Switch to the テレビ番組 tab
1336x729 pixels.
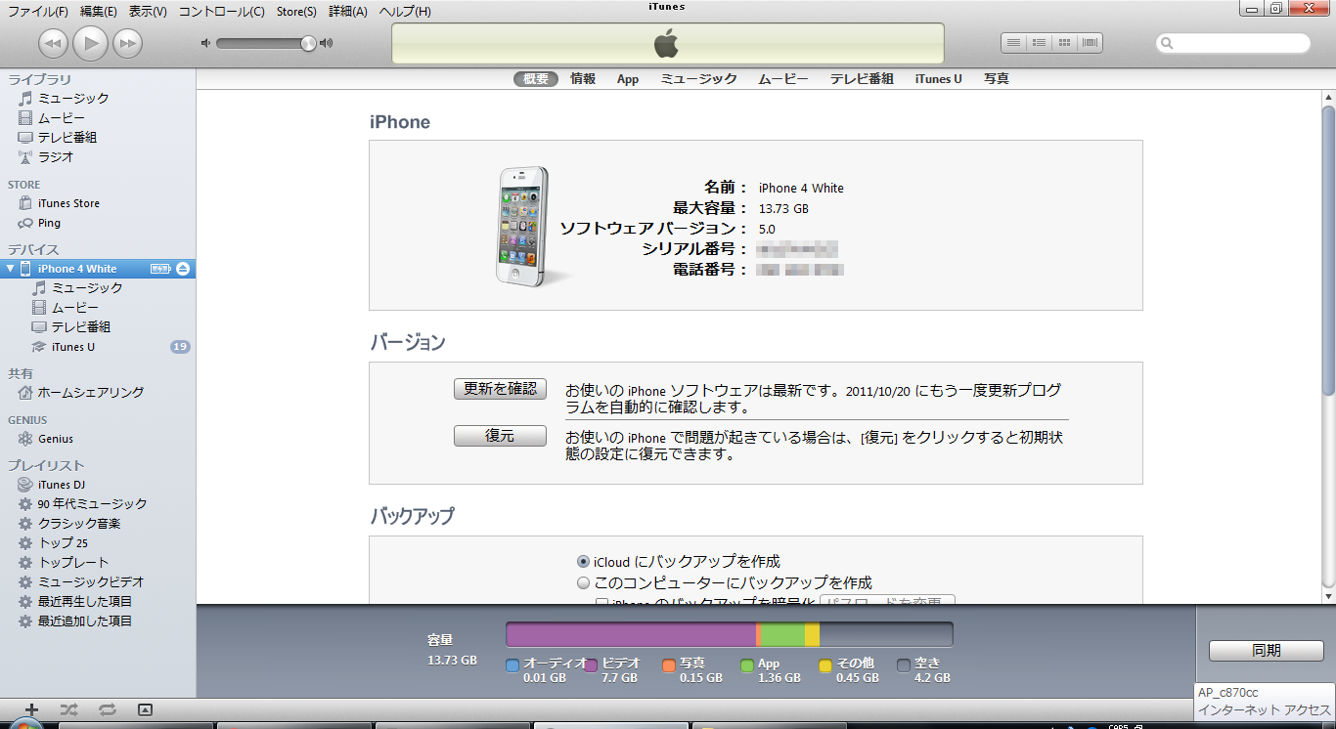862,79
